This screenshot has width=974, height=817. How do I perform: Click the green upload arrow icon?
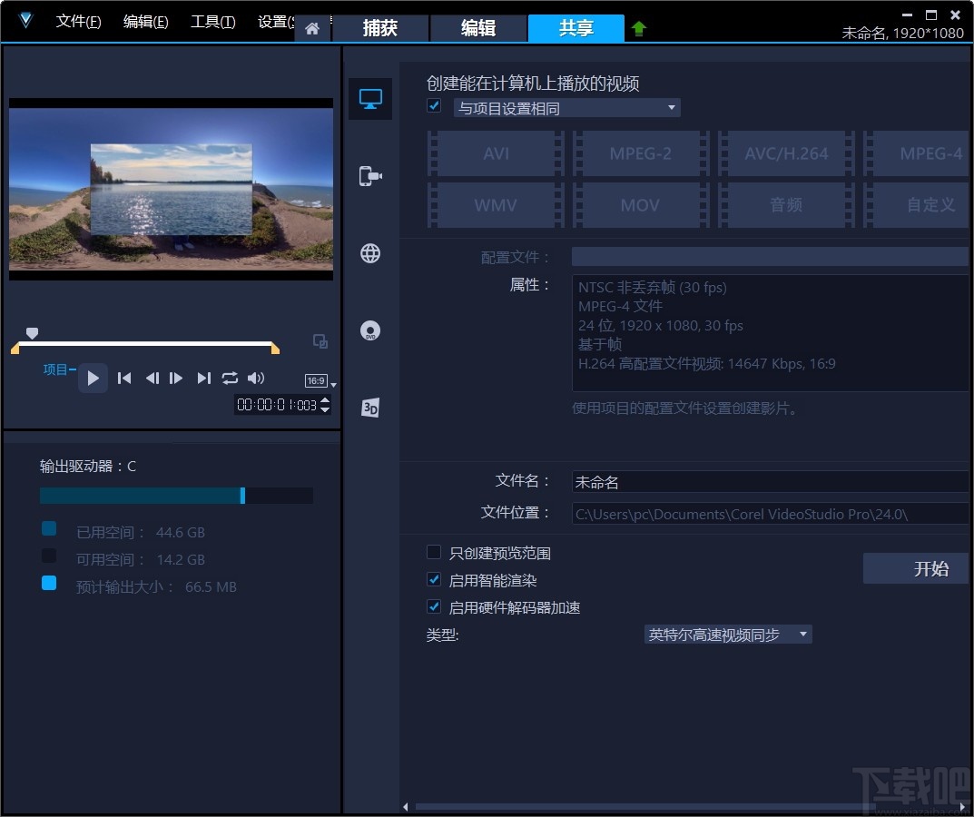pyautogui.click(x=638, y=28)
